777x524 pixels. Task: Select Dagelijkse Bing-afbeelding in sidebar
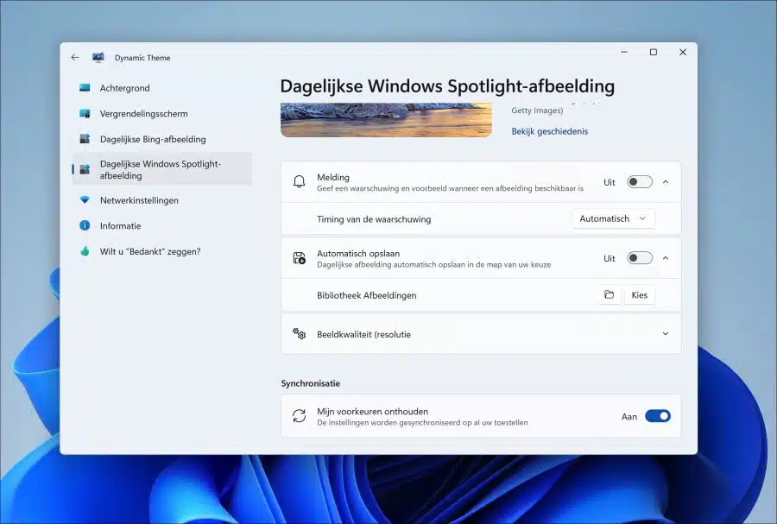(162, 139)
